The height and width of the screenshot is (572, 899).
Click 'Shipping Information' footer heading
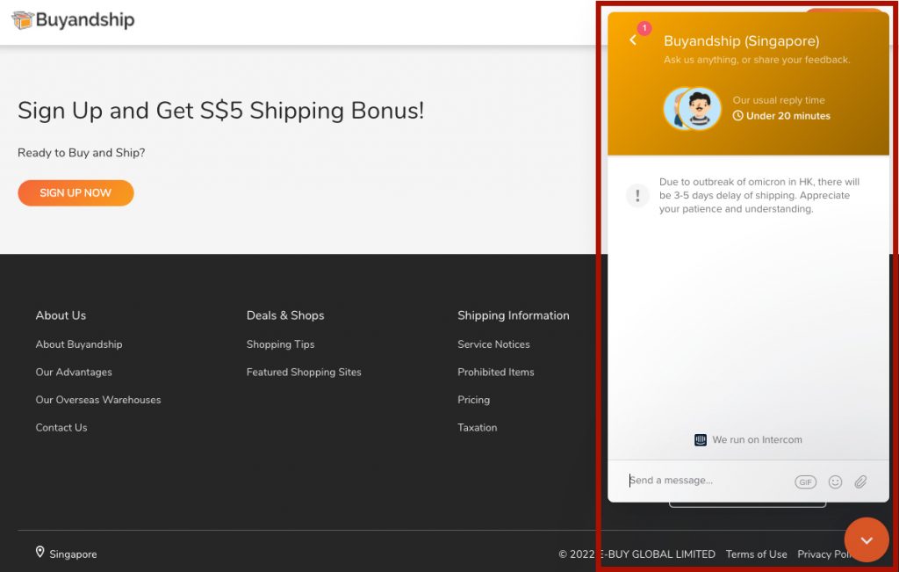[x=513, y=315]
